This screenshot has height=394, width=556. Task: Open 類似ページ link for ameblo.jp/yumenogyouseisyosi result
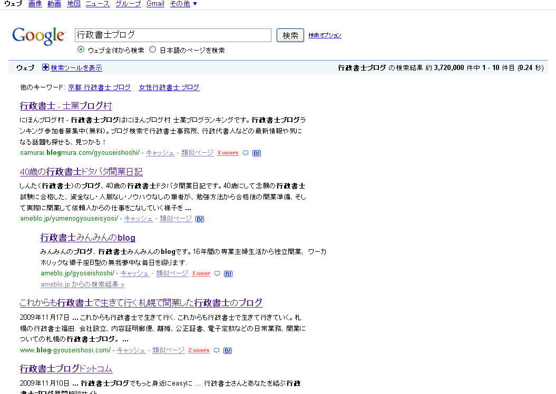[176, 219]
